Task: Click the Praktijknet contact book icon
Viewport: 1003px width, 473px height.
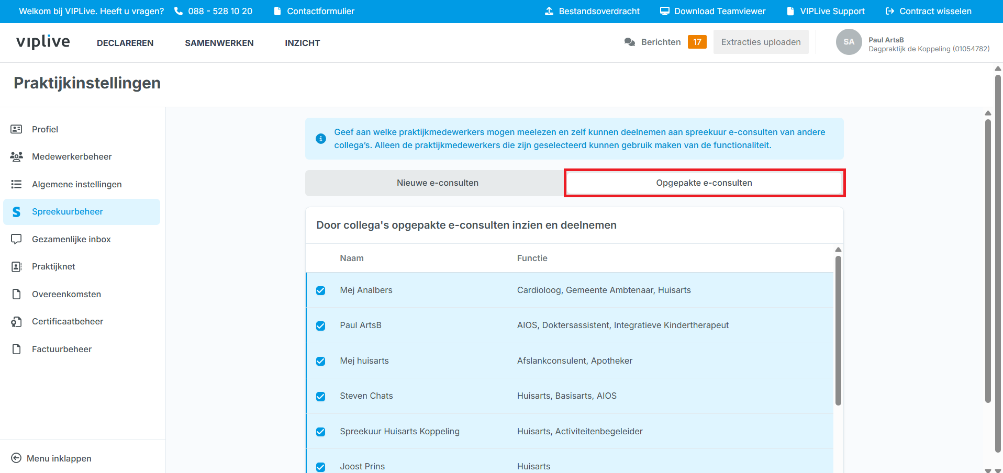Action: 17,267
